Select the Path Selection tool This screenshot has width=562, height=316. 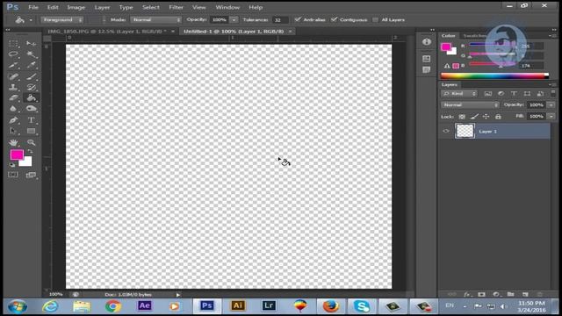[14, 131]
